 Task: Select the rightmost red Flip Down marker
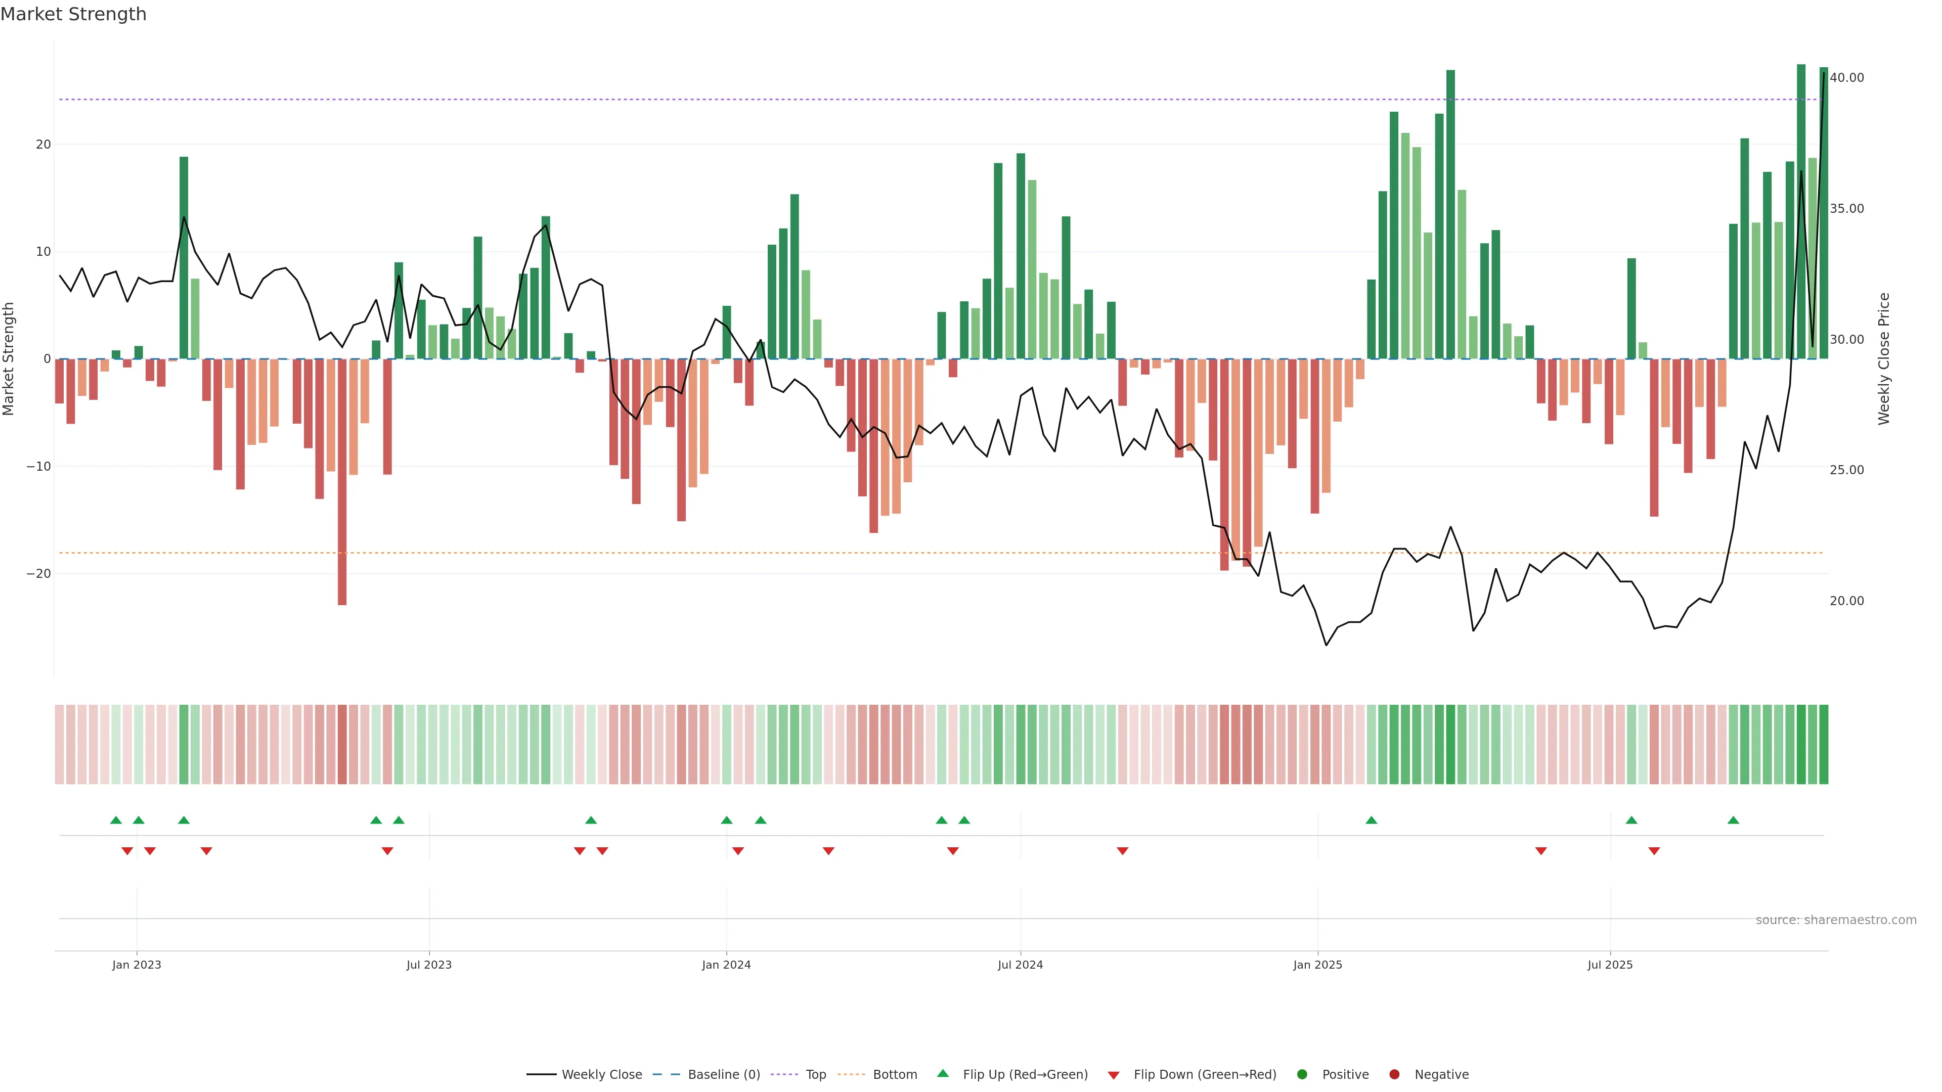(x=1654, y=851)
